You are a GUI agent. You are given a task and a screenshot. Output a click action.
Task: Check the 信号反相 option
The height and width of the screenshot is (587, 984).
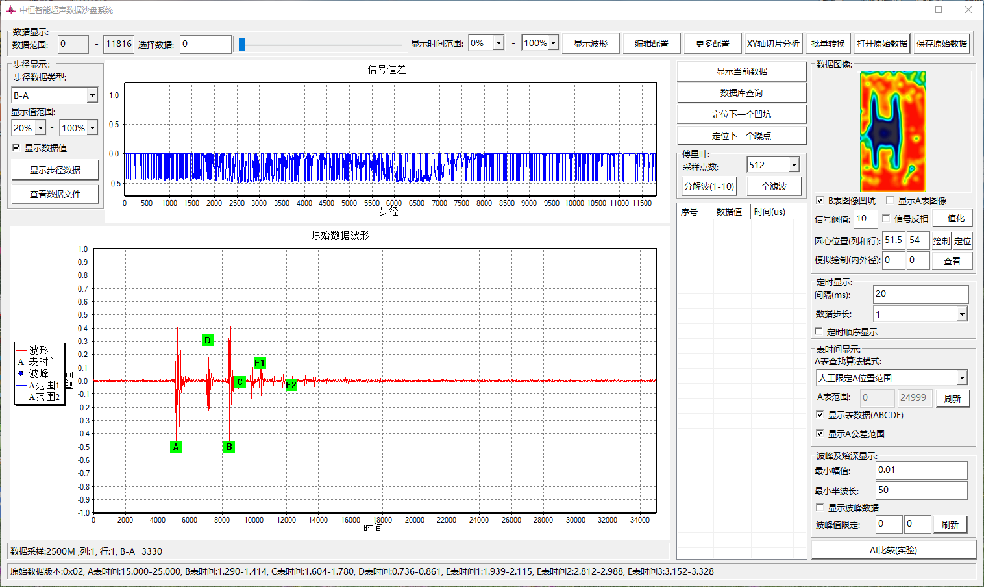(886, 219)
